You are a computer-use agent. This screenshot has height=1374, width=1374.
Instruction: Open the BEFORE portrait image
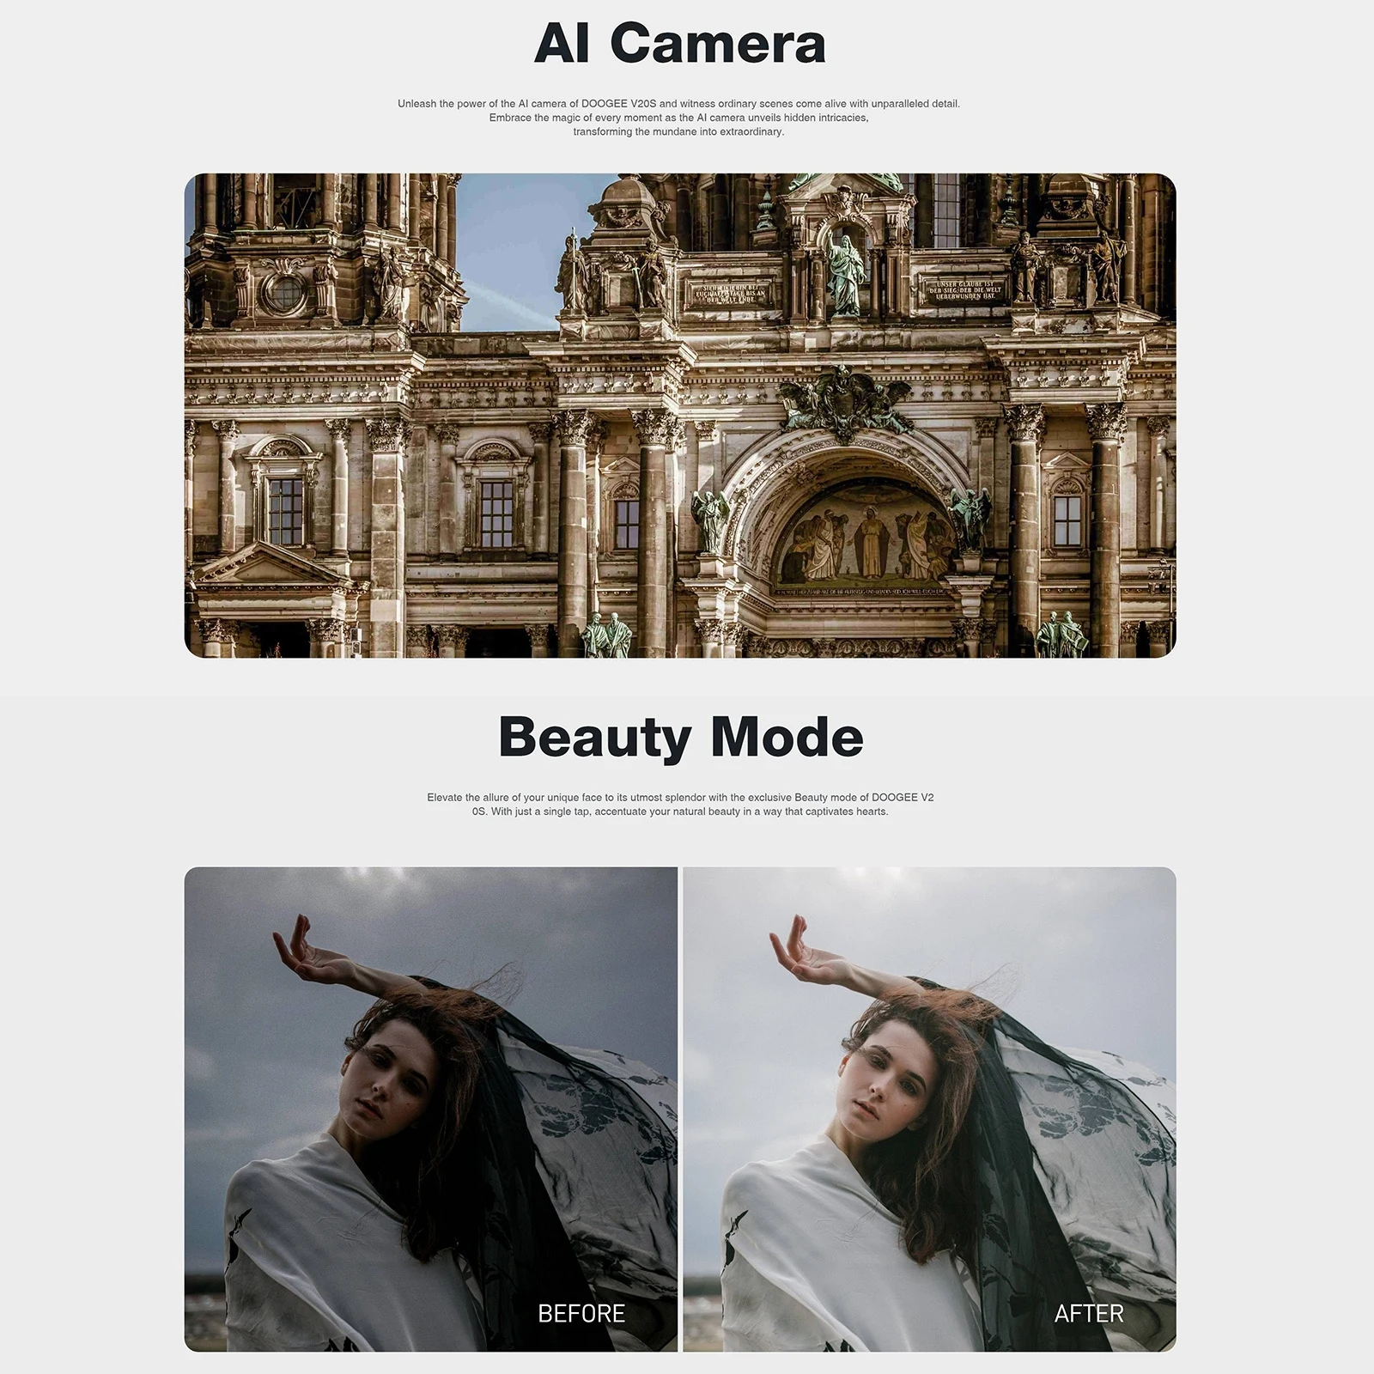(x=431, y=1110)
